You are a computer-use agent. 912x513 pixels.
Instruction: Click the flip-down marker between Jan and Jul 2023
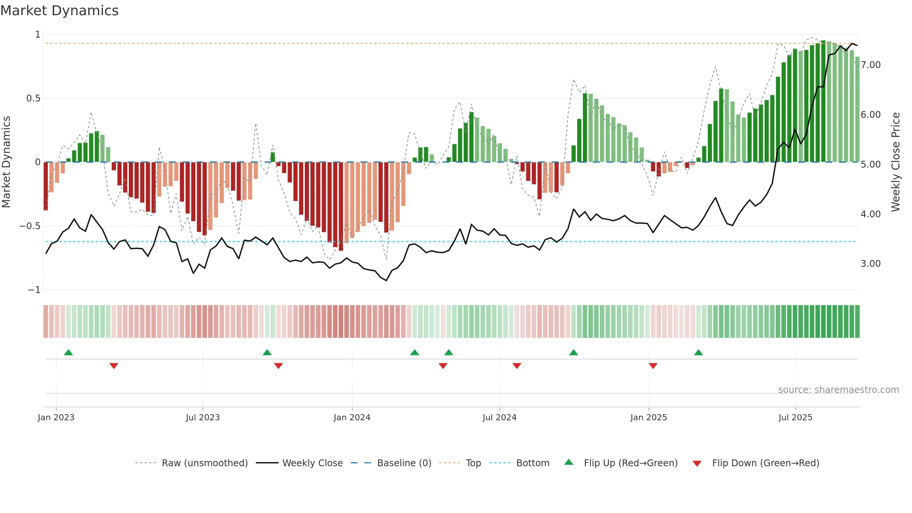point(114,366)
